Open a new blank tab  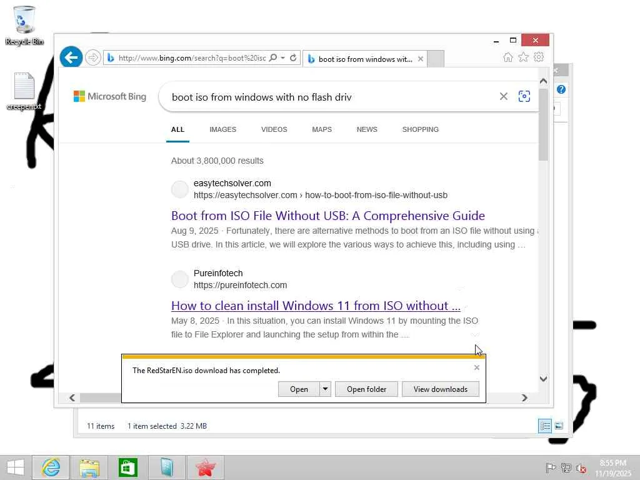(x=436, y=59)
